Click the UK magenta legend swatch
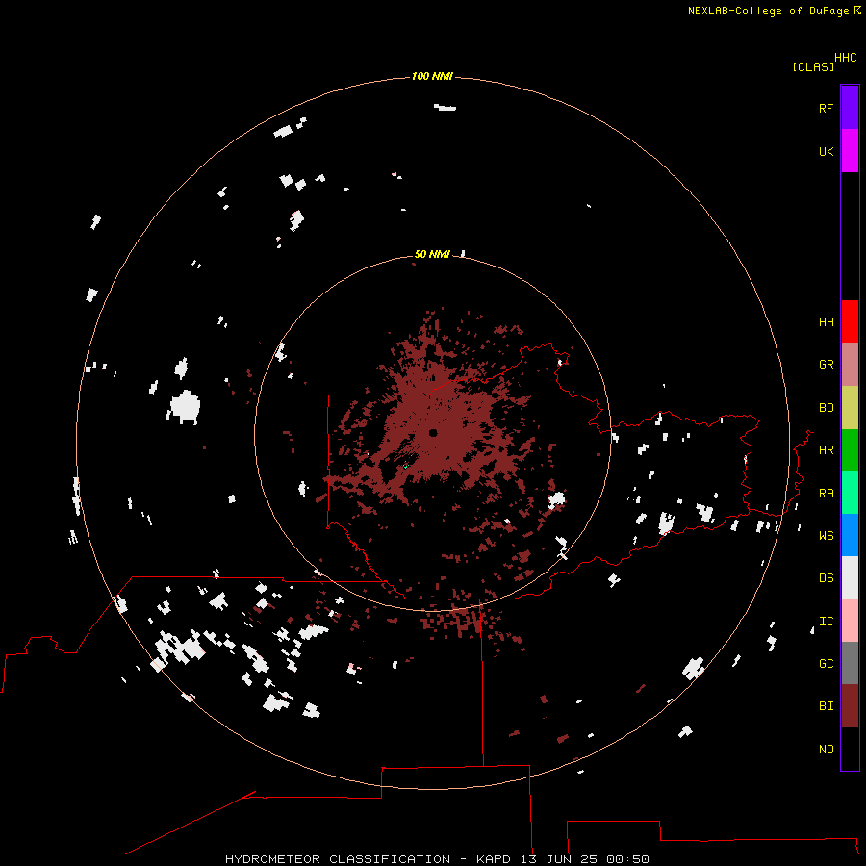The width and height of the screenshot is (866, 866). (x=850, y=151)
